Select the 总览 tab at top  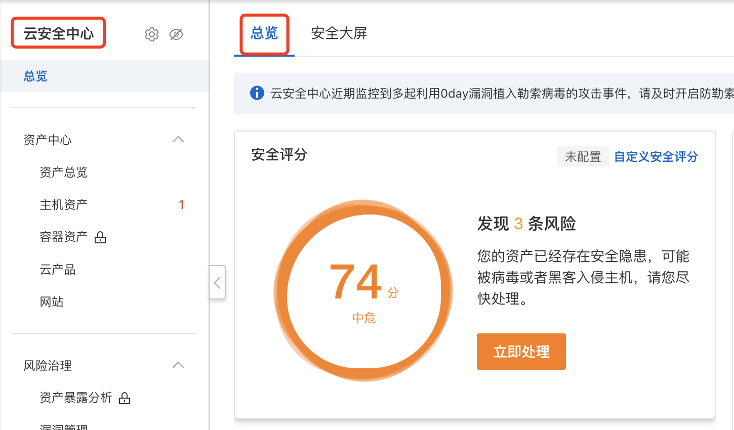coord(264,33)
